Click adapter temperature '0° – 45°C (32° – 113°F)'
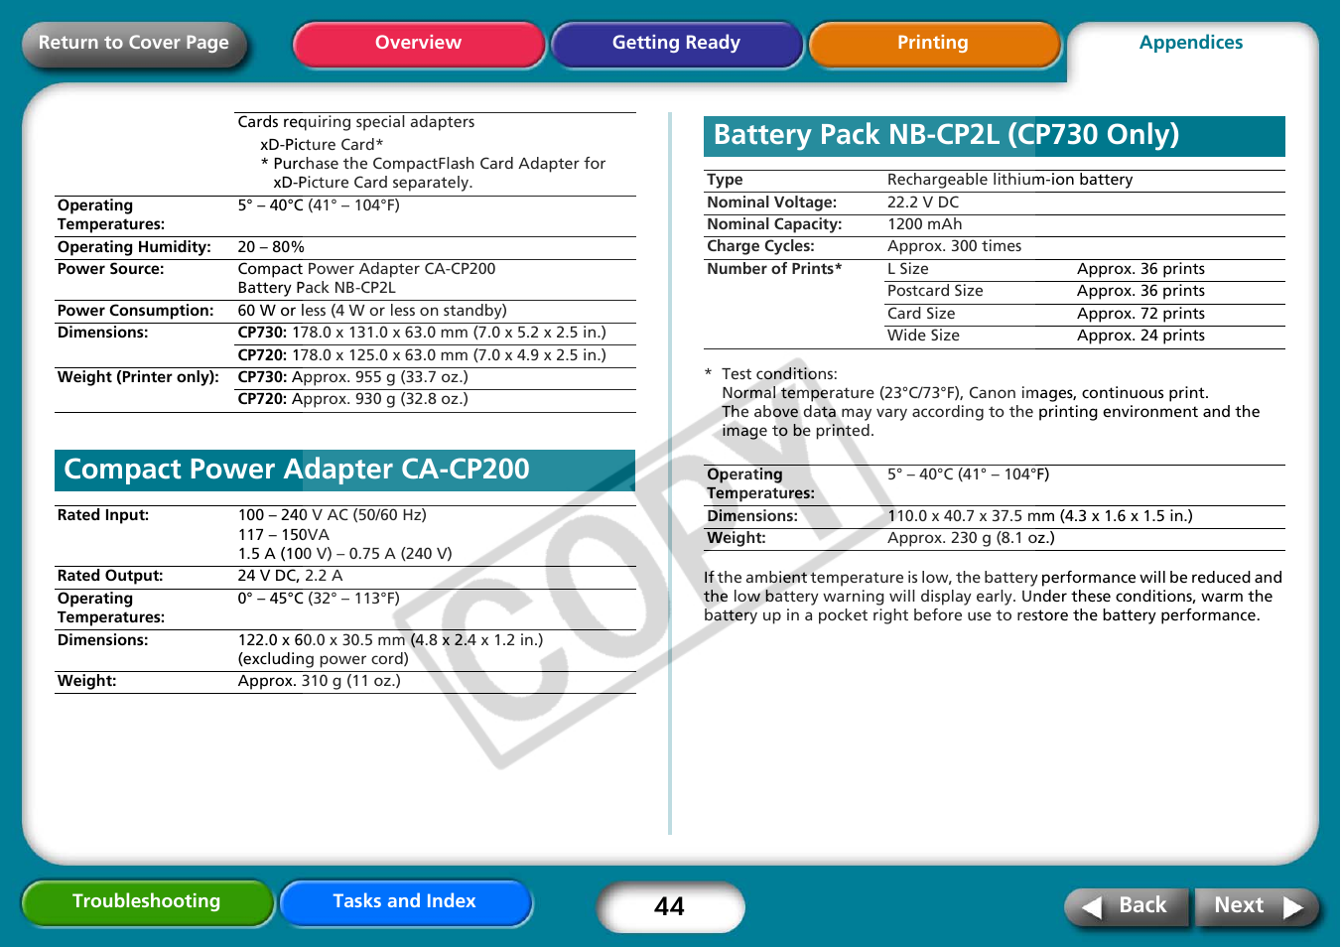1341x947 pixels. (319, 599)
